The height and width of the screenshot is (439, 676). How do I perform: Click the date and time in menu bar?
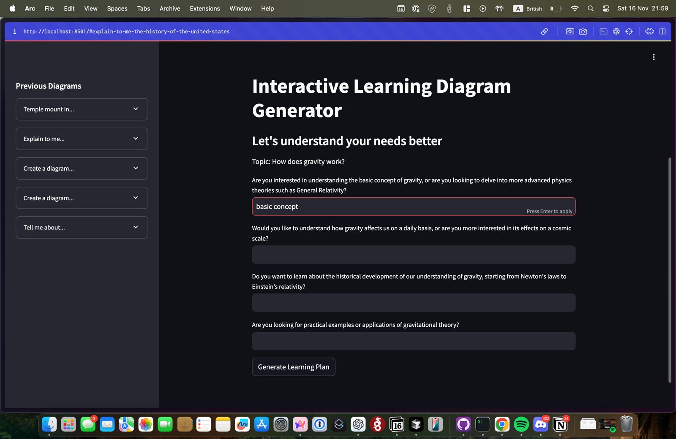(x=643, y=8)
